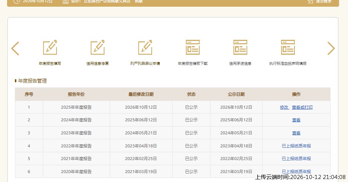Click 公示日期 2025年06月12日 in row 2
Viewport: 348px width, 182px height.
click(236, 120)
